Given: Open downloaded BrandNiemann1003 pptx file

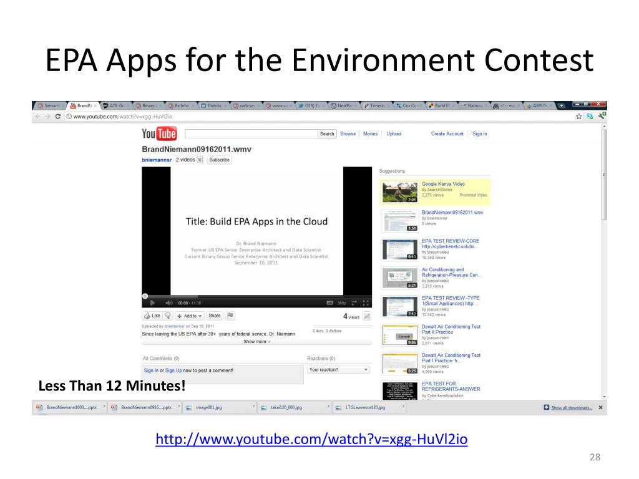Looking at the screenshot, I should point(69,407).
